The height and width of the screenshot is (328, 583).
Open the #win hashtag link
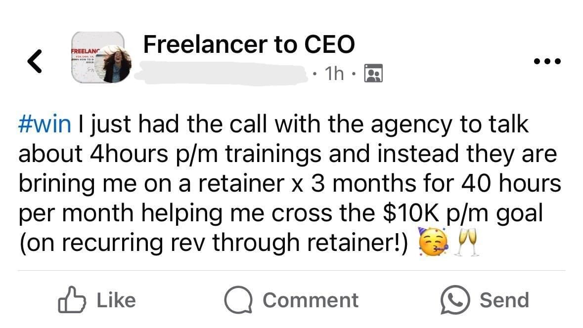(x=45, y=124)
